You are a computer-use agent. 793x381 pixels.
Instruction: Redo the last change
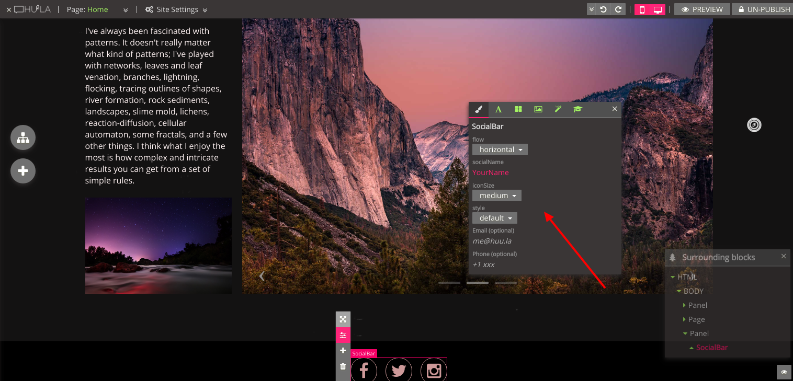coord(618,9)
